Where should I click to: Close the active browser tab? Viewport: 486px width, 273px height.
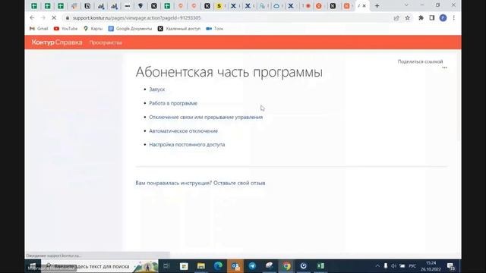click(x=364, y=5)
